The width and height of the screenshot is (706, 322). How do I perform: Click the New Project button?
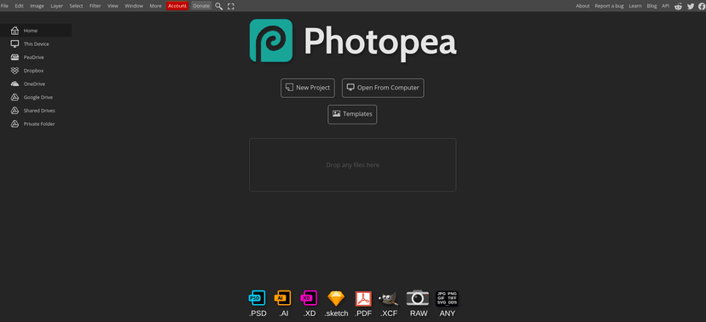pyautogui.click(x=308, y=88)
